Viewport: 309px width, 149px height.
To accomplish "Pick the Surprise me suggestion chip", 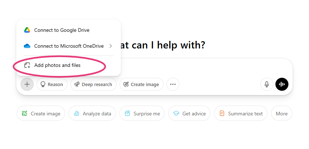I will coord(142,114).
